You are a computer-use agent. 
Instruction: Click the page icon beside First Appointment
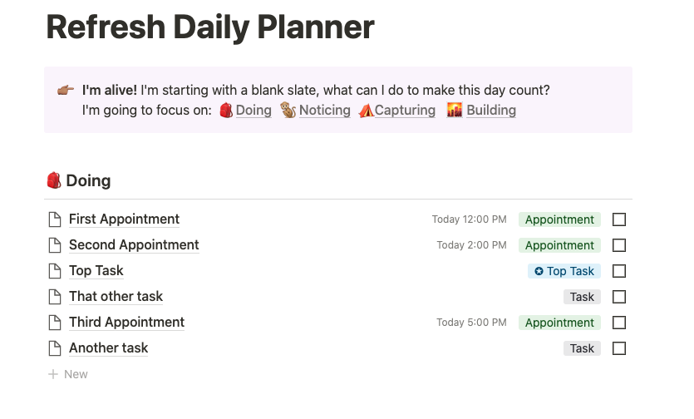pos(55,219)
